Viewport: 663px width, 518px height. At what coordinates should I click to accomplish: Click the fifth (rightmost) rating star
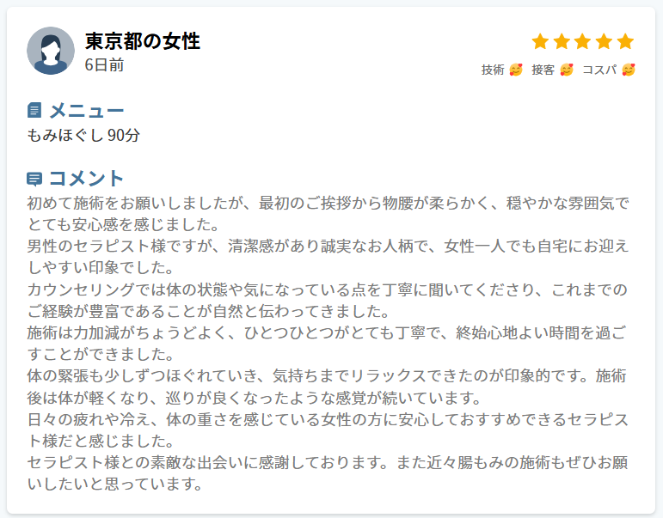point(625,41)
